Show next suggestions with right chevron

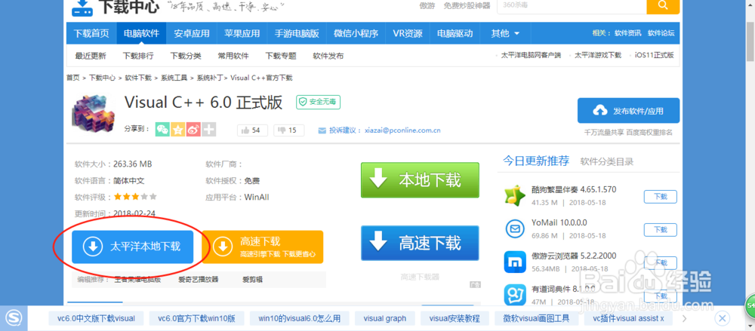[685, 318]
